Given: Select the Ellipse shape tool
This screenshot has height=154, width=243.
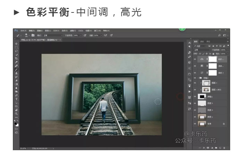Looking at the screenshot, I should click(16, 107).
